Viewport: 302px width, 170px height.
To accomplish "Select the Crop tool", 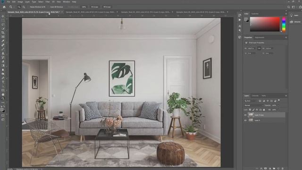I will click(3, 33).
